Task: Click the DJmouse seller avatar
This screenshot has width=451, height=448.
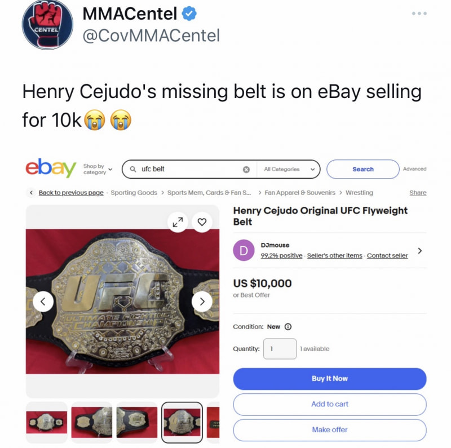Action: 244,250
